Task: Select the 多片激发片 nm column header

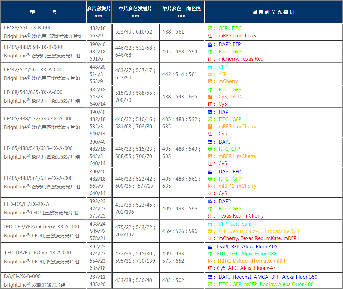Action: tap(99, 12)
